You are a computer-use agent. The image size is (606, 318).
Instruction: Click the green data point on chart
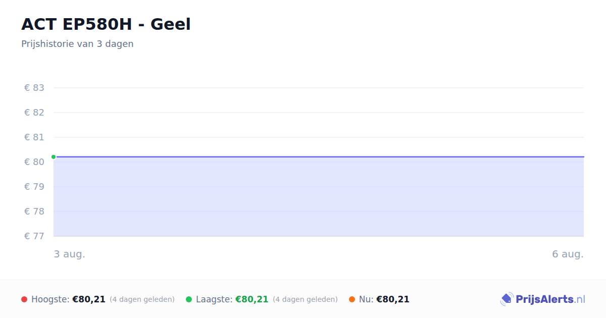(54, 157)
